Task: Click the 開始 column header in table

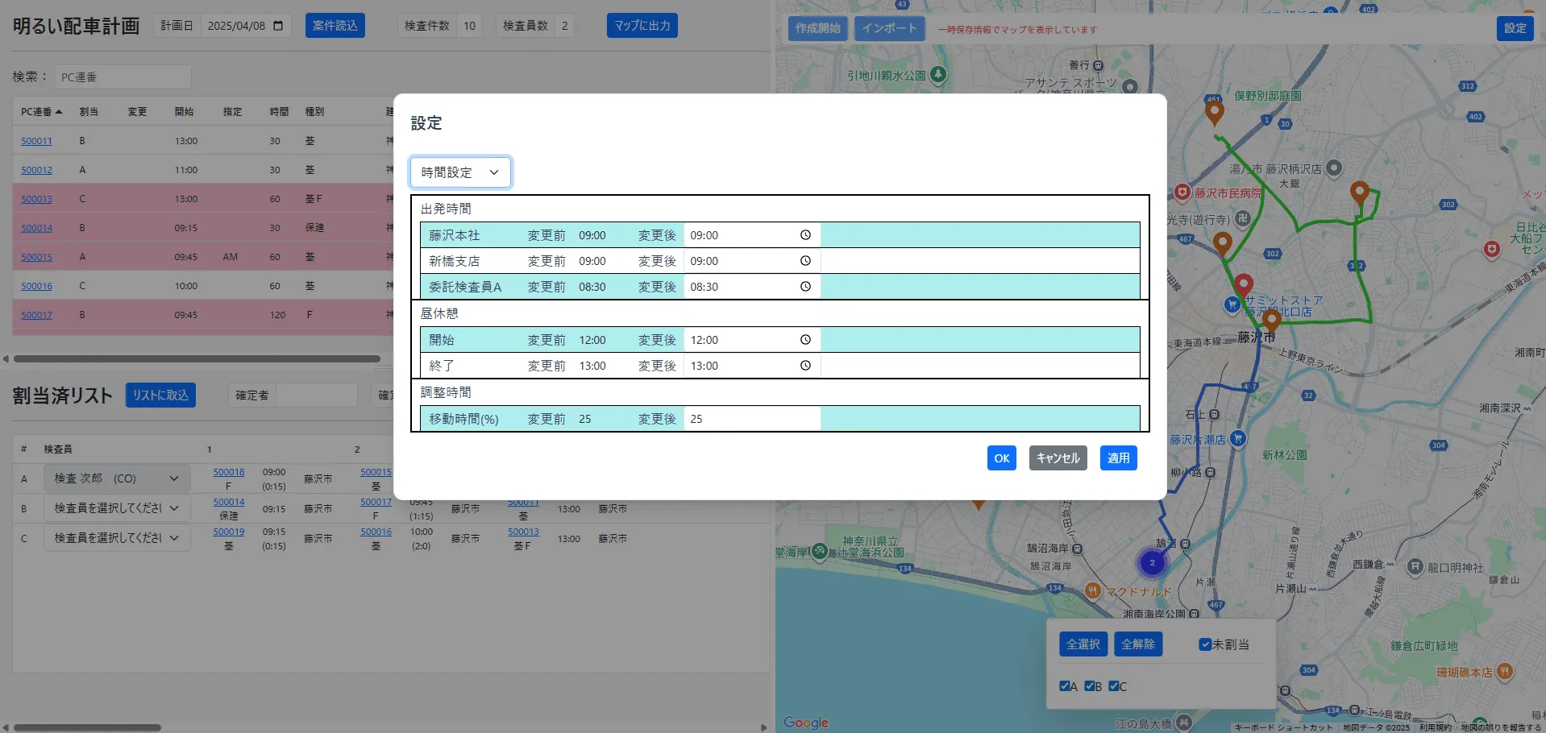Action: pos(184,112)
